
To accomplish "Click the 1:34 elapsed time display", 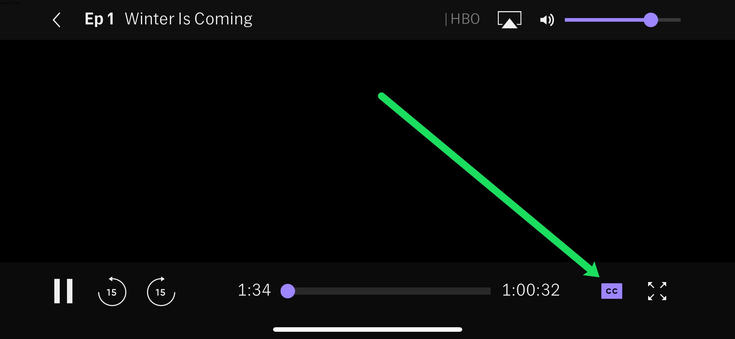I will point(254,290).
